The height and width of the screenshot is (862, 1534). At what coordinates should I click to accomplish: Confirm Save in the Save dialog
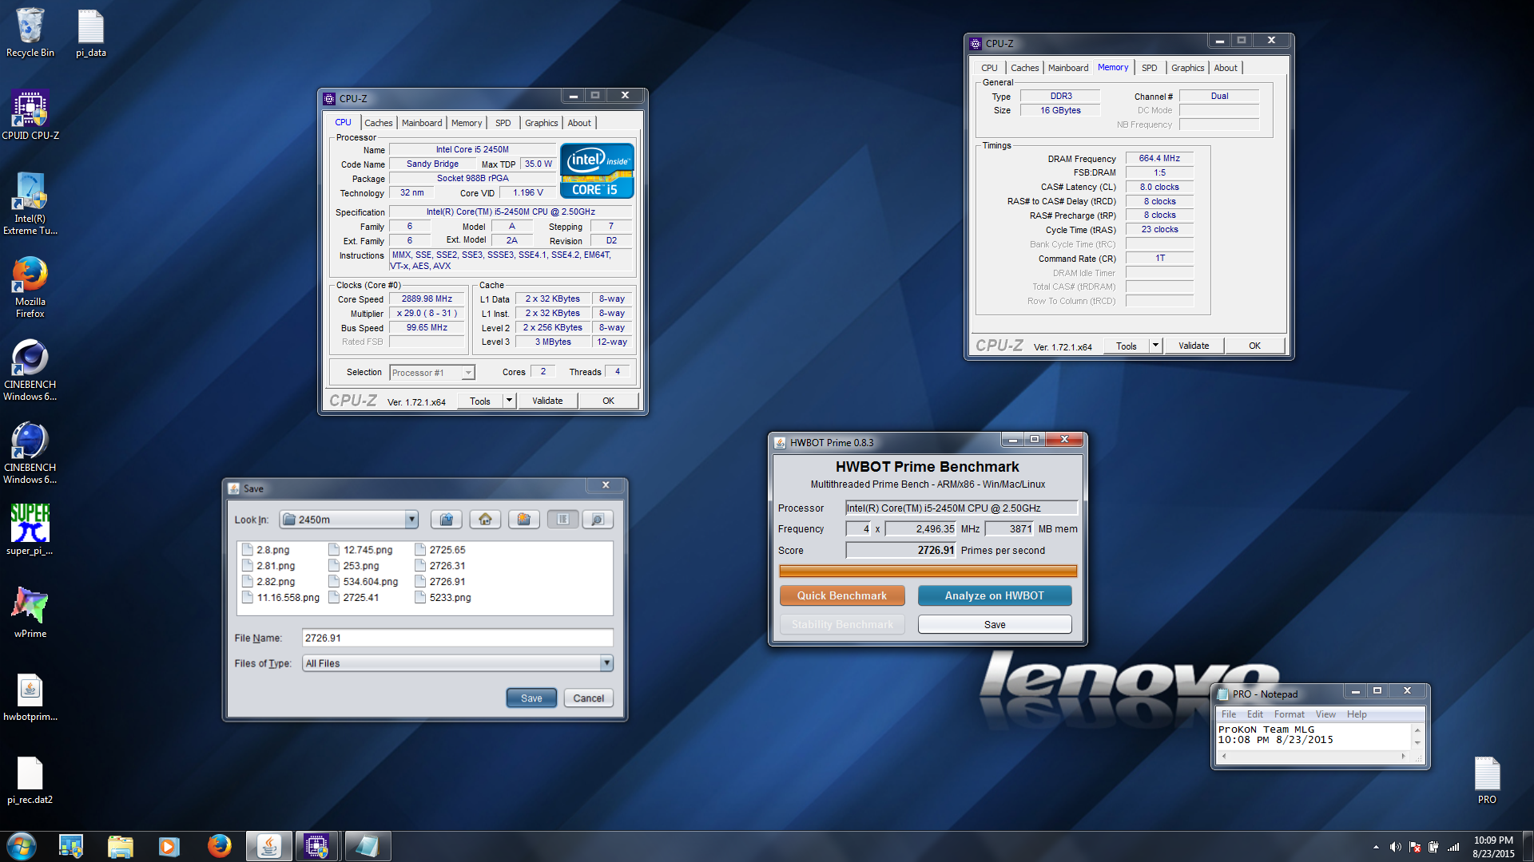(531, 698)
